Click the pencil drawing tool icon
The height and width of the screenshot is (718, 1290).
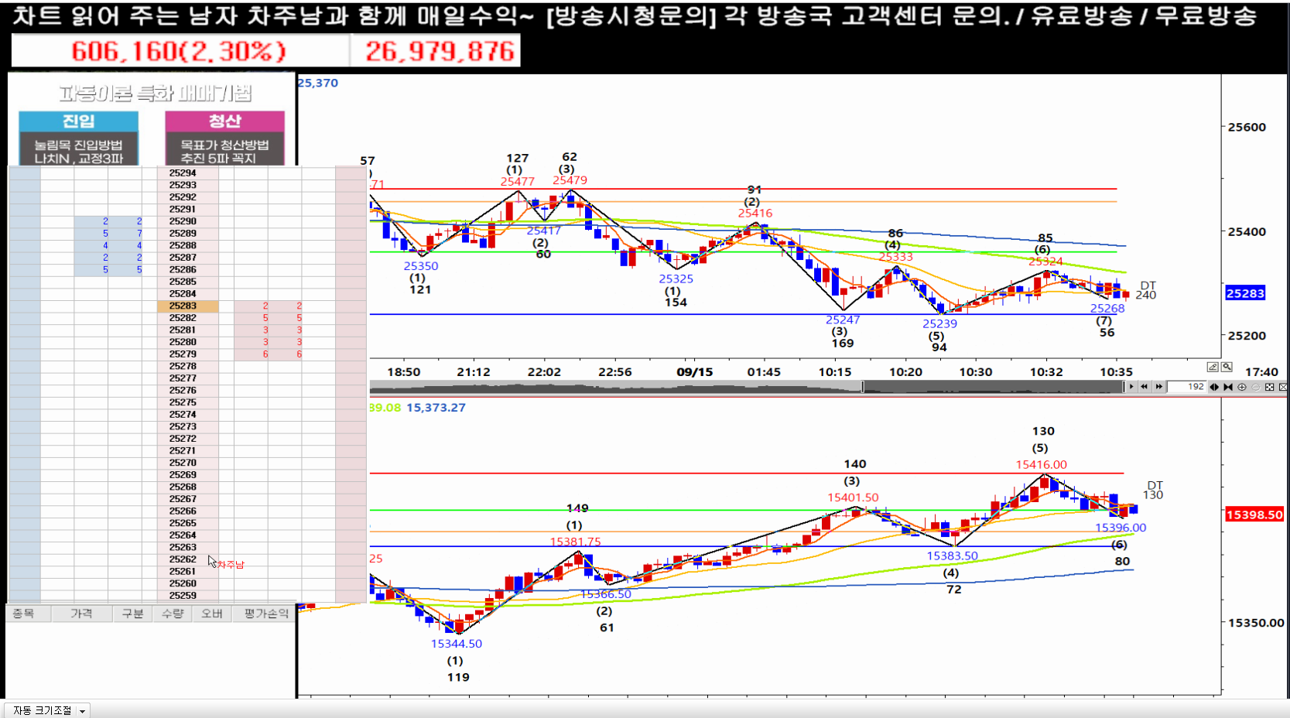point(1213,367)
